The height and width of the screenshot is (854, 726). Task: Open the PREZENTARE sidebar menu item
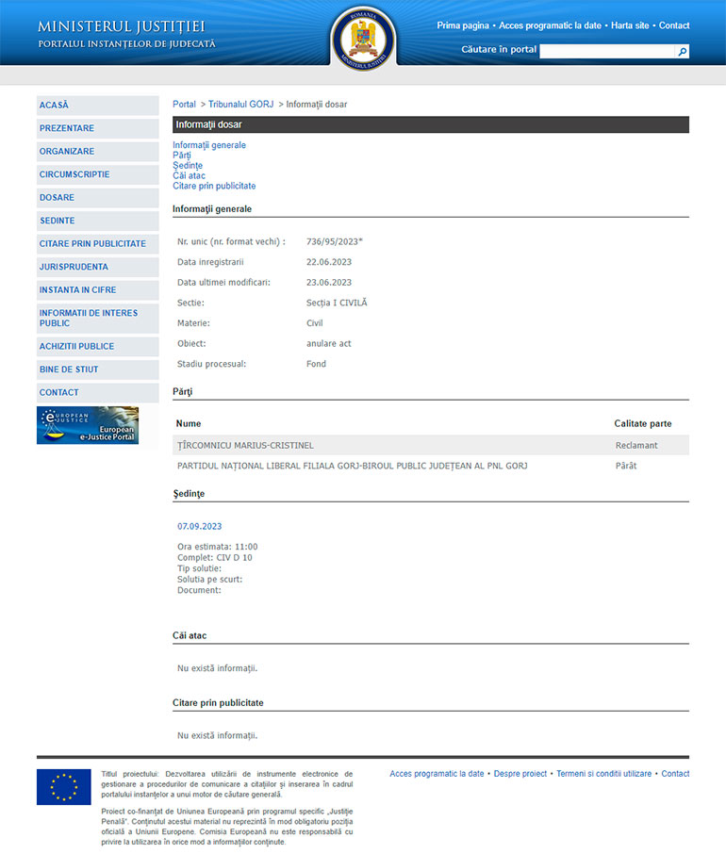tap(97, 128)
